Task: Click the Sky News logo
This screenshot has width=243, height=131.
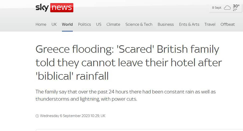Action: click(54, 8)
